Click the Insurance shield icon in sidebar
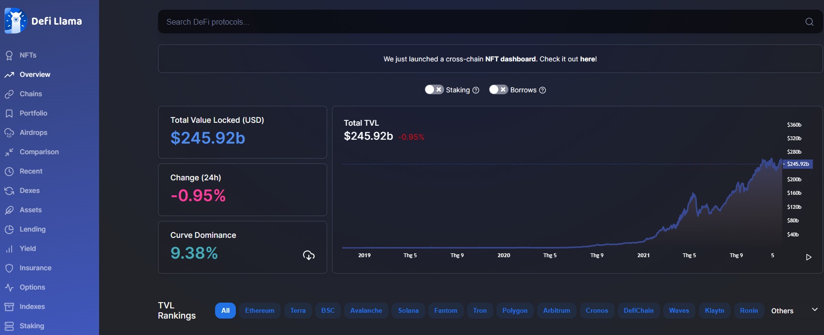 click(9, 268)
